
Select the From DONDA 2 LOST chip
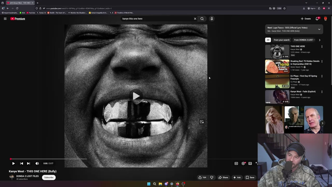pyautogui.click(x=304, y=40)
